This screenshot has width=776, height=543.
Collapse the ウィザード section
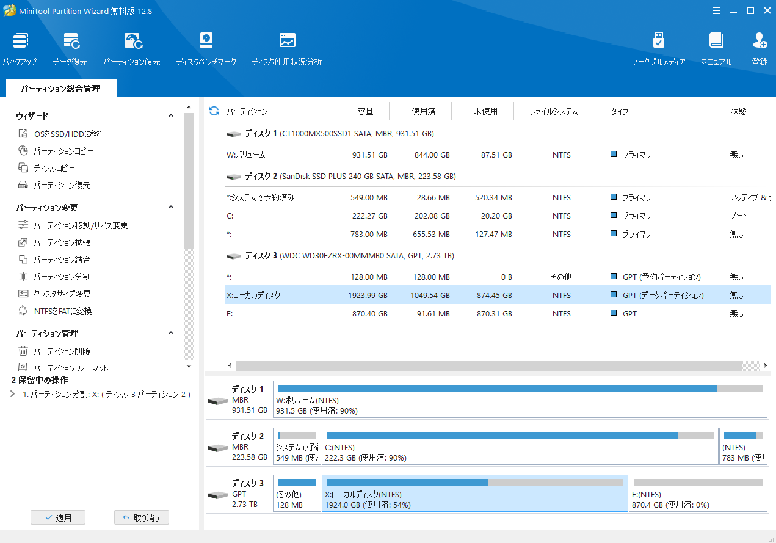[171, 115]
